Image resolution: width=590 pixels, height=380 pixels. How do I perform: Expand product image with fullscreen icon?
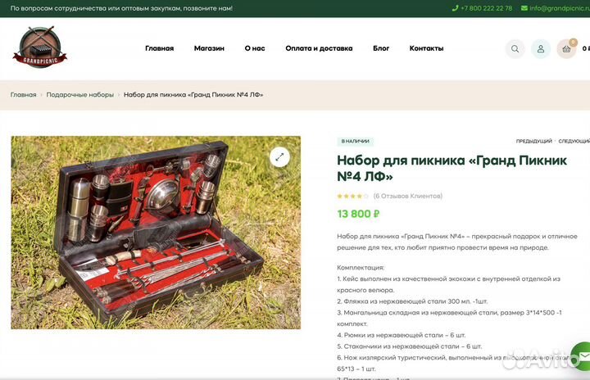click(x=279, y=157)
